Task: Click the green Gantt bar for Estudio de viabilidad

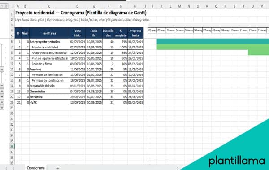Action: (213, 47)
